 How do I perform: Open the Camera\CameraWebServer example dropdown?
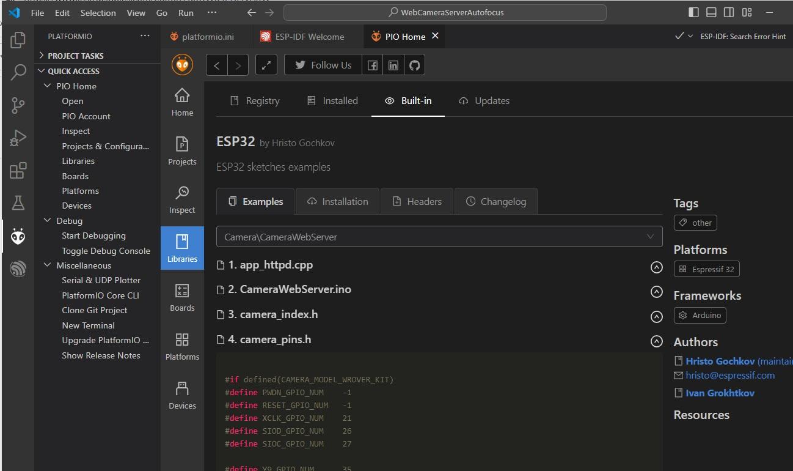(x=439, y=237)
